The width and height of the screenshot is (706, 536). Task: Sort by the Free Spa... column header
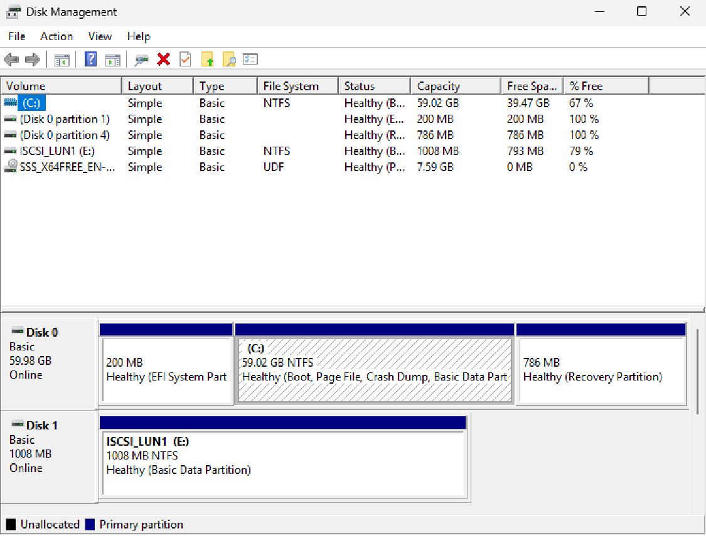(x=532, y=86)
